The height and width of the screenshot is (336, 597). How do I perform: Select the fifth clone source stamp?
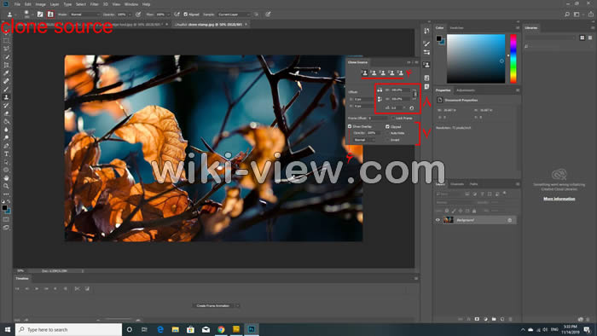(400, 72)
